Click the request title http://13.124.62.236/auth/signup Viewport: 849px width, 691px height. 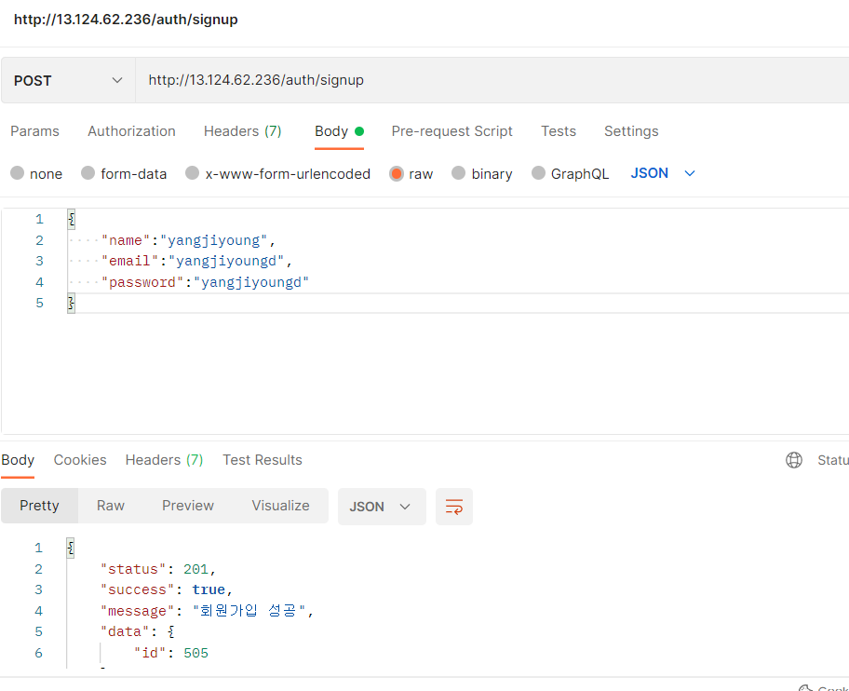(x=126, y=20)
